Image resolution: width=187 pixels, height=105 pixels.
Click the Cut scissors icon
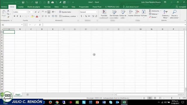tap(8, 11)
